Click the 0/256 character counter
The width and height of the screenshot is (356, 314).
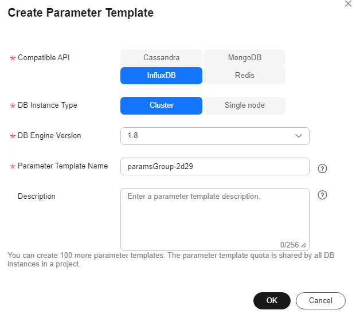(x=290, y=245)
